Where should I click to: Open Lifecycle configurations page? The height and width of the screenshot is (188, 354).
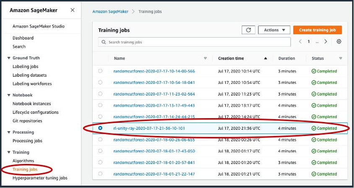tap(36, 112)
